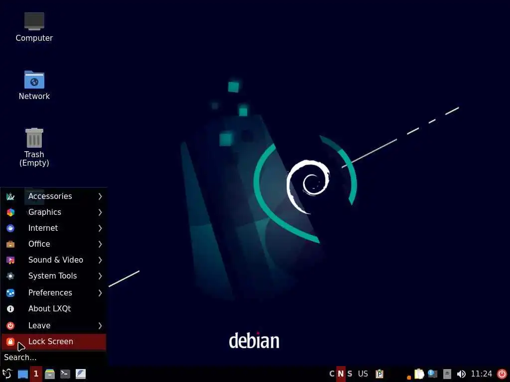Open the removable media tray icon
This screenshot has height=382, width=510.
coord(447,374)
